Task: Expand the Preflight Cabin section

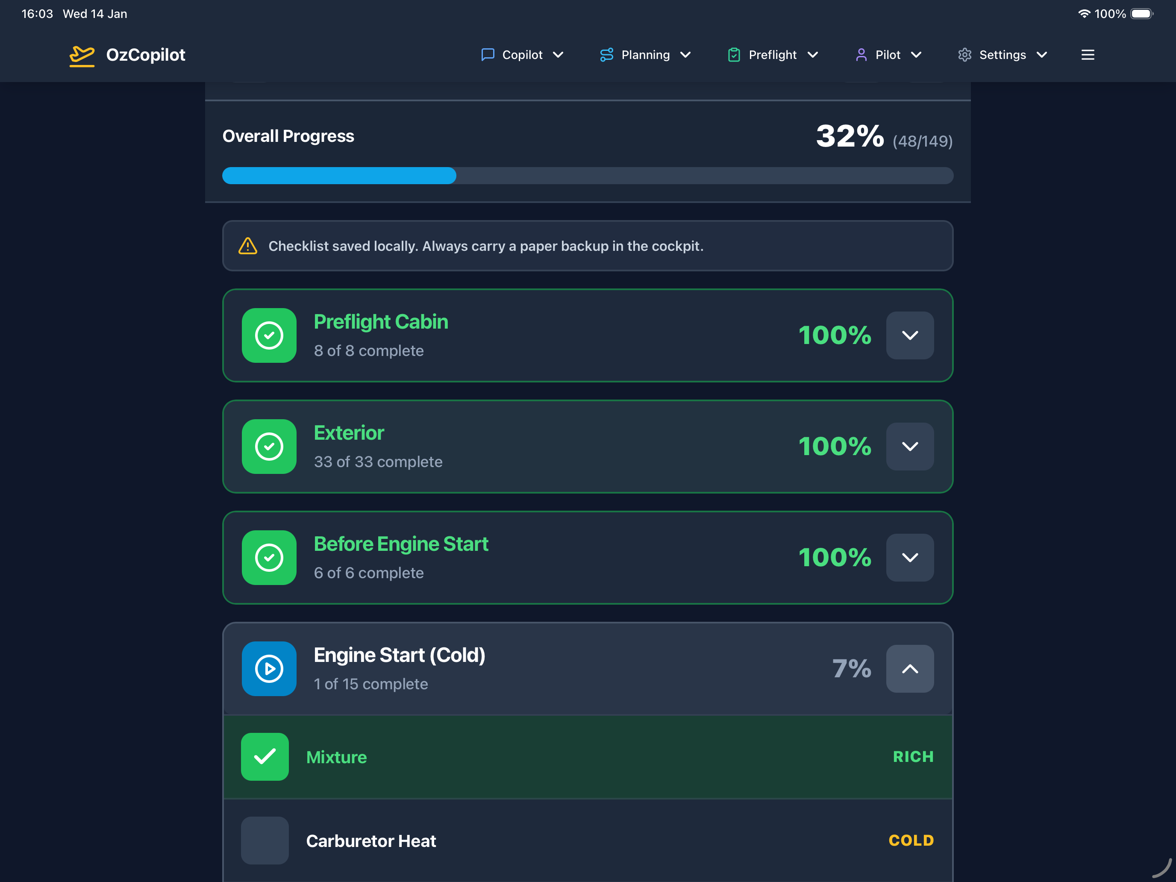Action: (910, 335)
